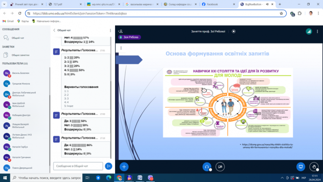Screen dimensions: 323x182
Task: Click the recording indicator icon
Action: pyautogui.click(x=234, y=31)
